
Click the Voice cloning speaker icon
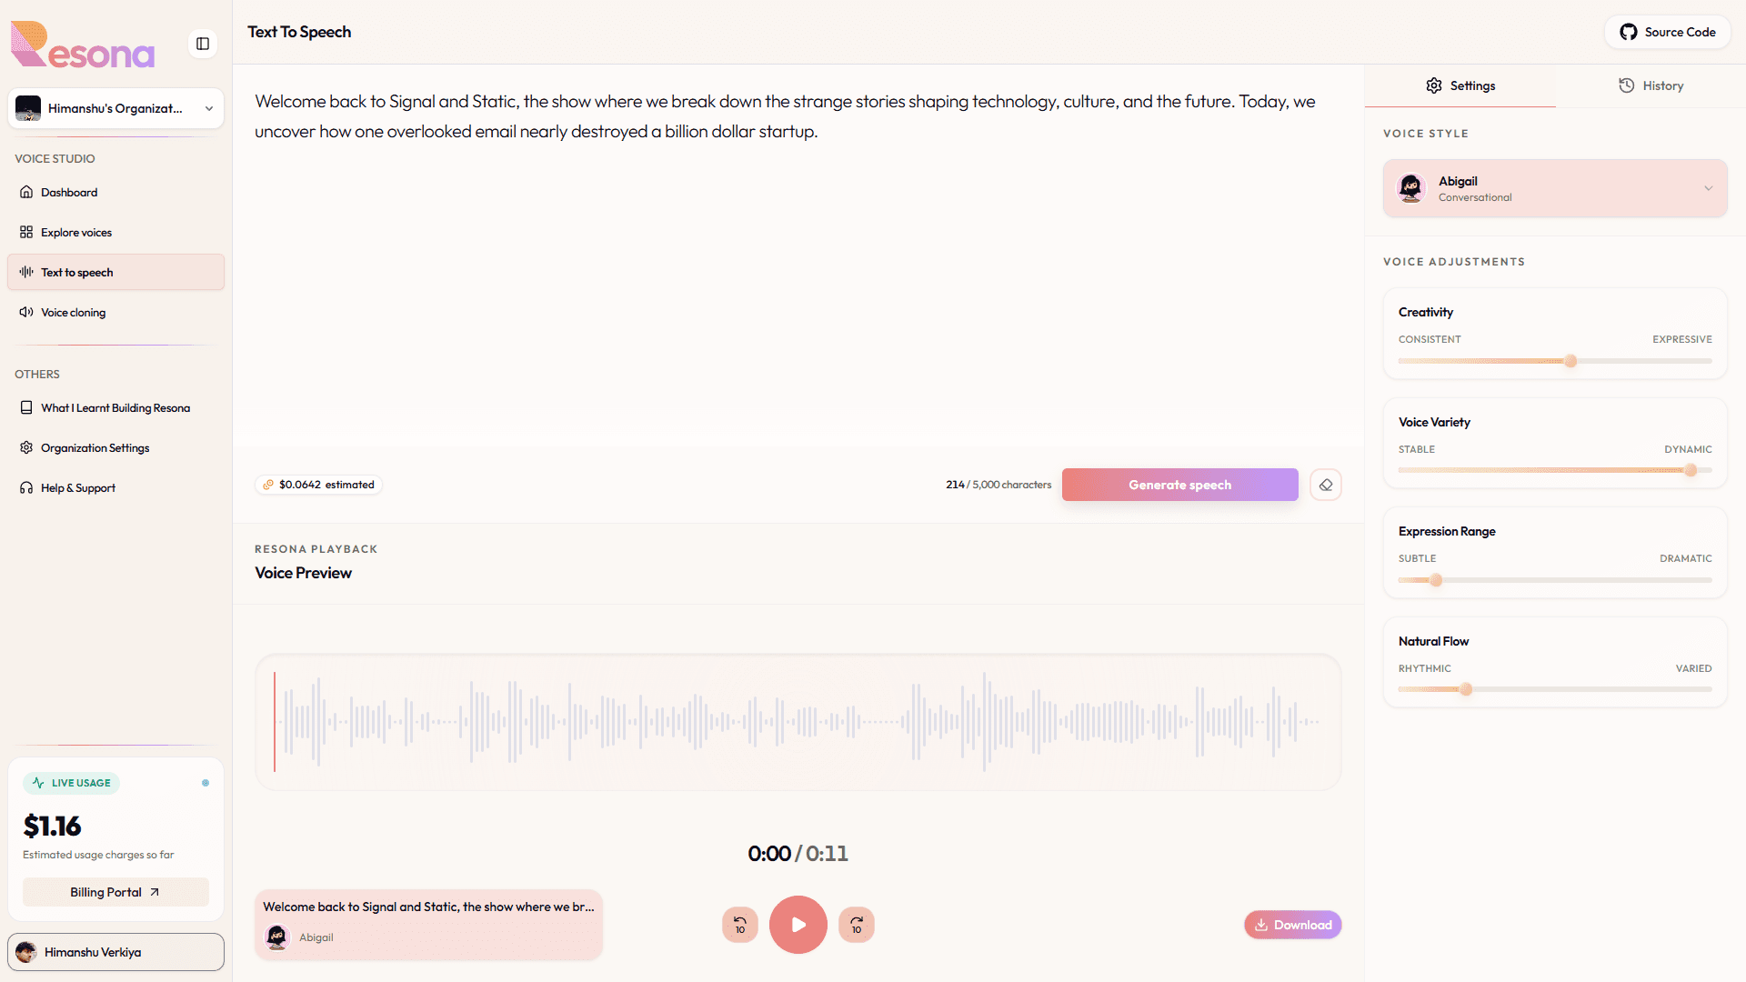pyautogui.click(x=26, y=312)
